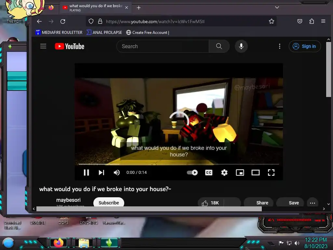Open Create Free Account bookmark

pyautogui.click(x=148, y=32)
